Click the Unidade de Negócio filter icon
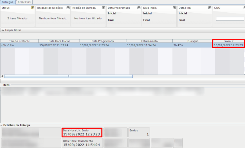Screen dimensions: 245x148 coord(68,8)
